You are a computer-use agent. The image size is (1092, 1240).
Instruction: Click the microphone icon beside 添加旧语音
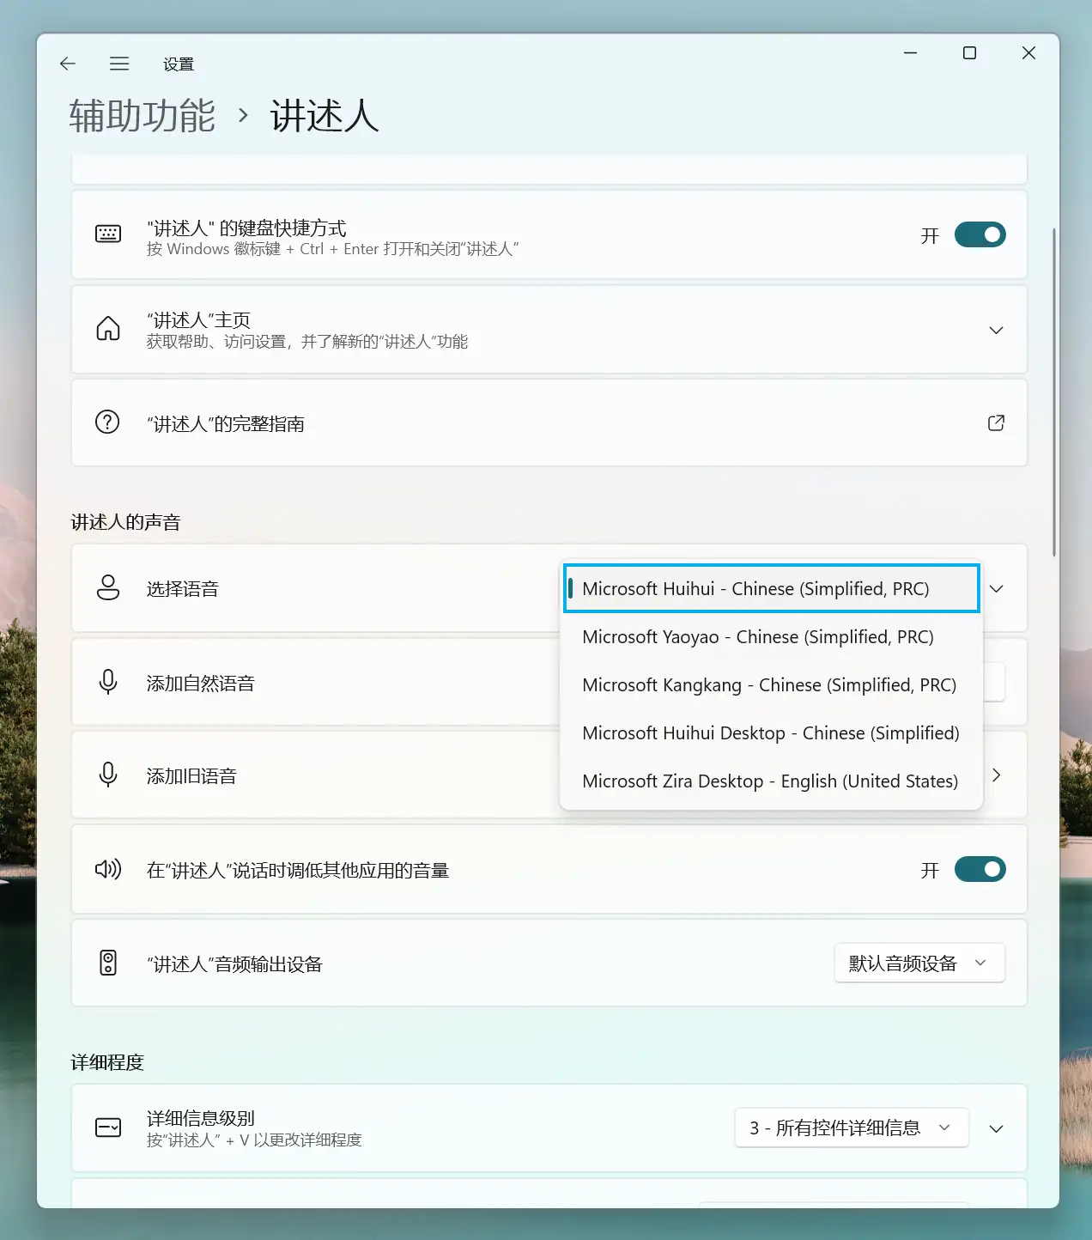coord(108,775)
